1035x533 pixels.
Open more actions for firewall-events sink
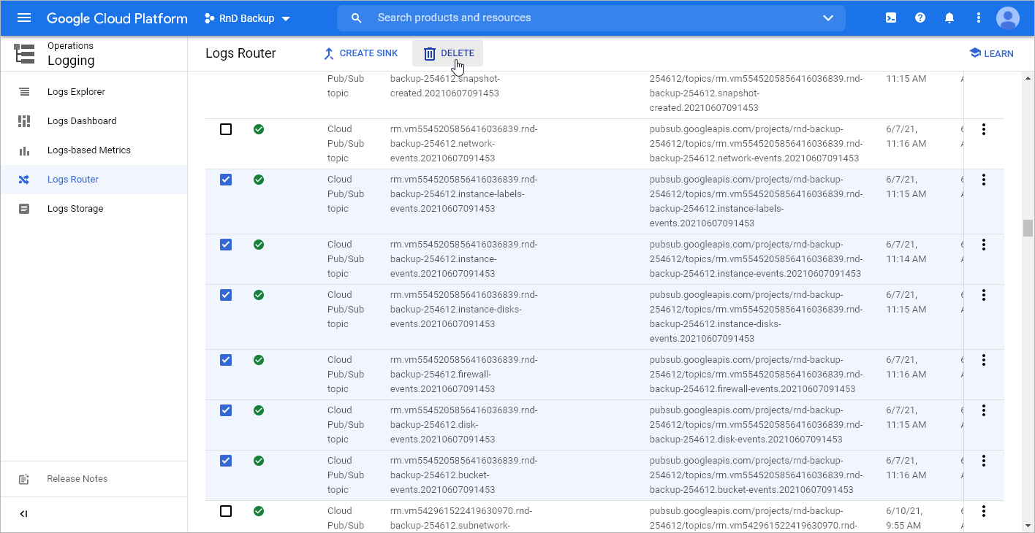(x=984, y=360)
